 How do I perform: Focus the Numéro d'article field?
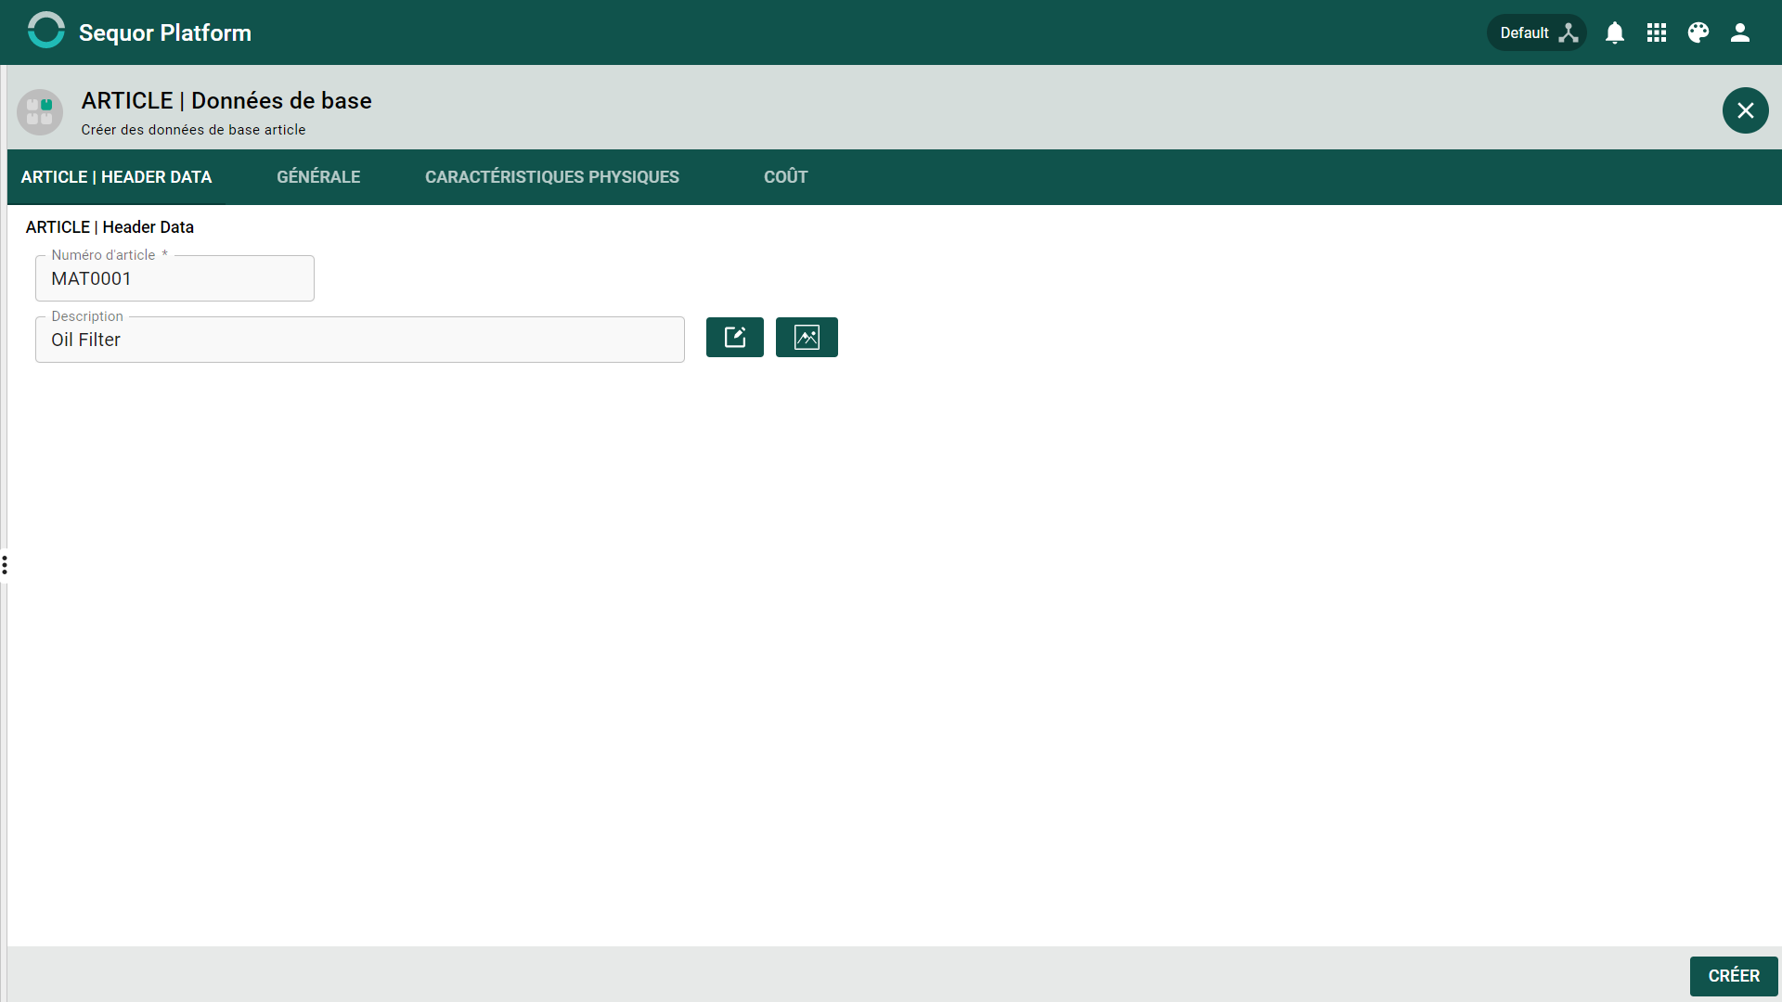(174, 278)
